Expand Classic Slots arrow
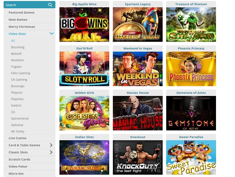Viewport: 235px width, 177px height. [51, 152]
